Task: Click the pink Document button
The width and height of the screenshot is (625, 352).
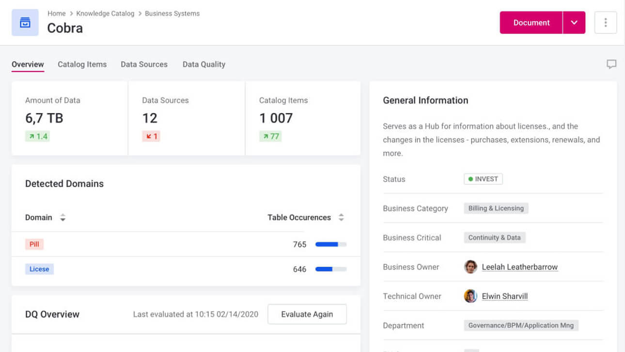Action: [x=531, y=23]
